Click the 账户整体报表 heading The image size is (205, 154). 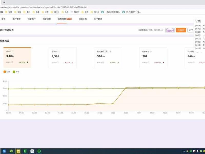(x=7, y=30)
